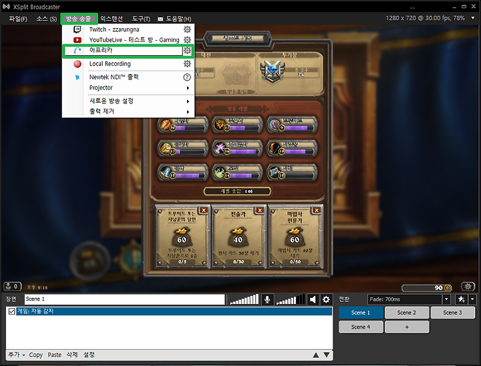Click the transition dropdown arrow button
This screenshot has width=481, height=366.
pos(446,299)
